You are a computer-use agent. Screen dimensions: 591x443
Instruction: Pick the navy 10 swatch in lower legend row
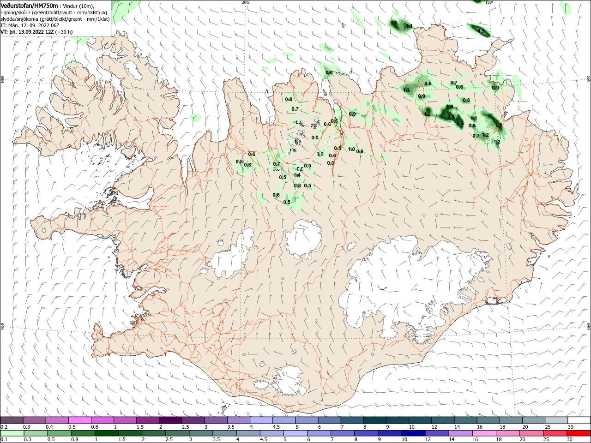click(x=413, y=433)
